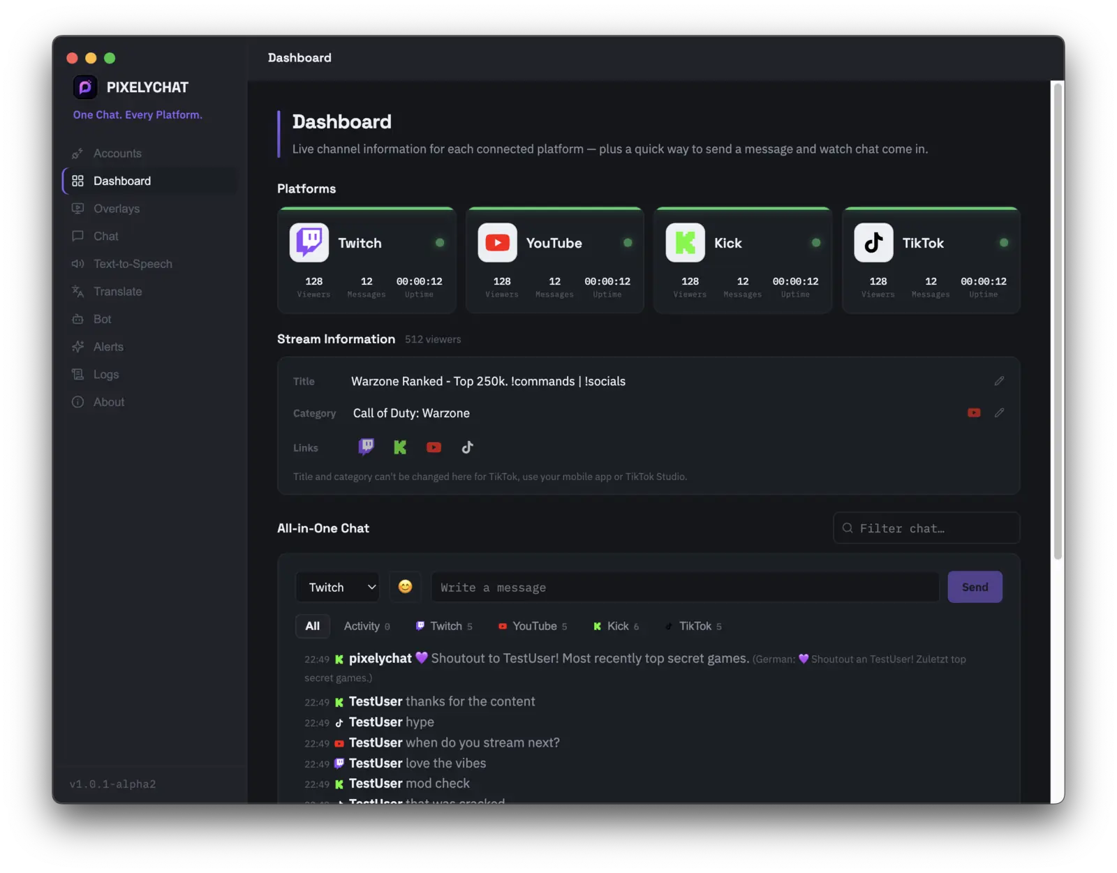
Task: Click the Kick platform card logo
Action: [686, 243]
